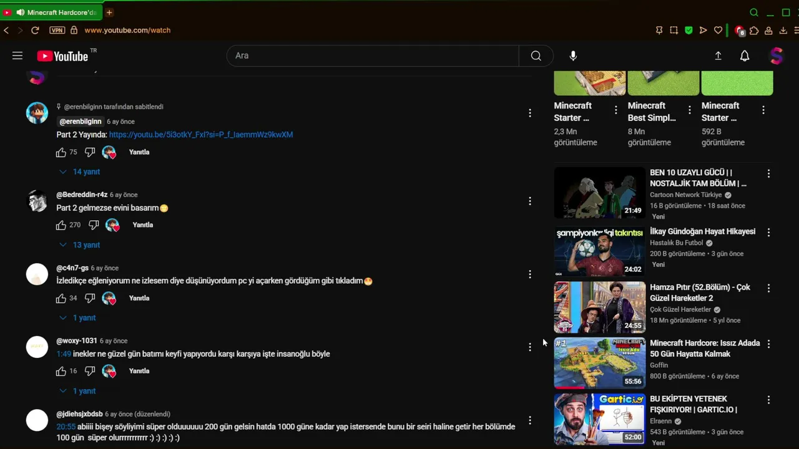799x449 pixels.
Task: Expand 1 yanıt under the @woxy-1031 comment
Action: tap(77, 391)
